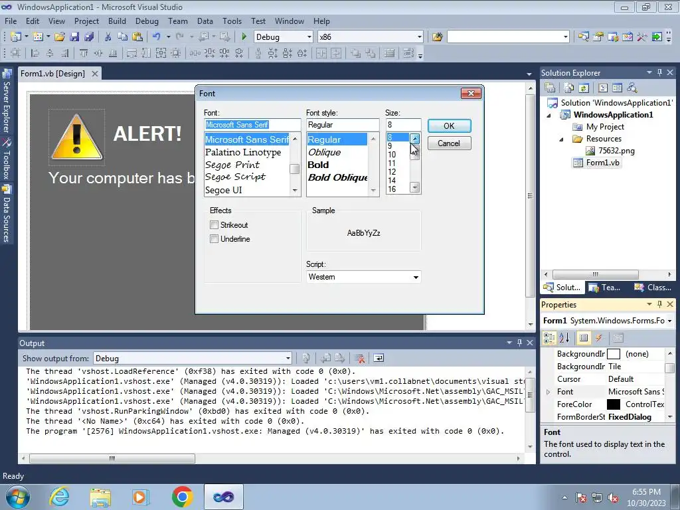Click OK in the Font dialog

[449, 126]
